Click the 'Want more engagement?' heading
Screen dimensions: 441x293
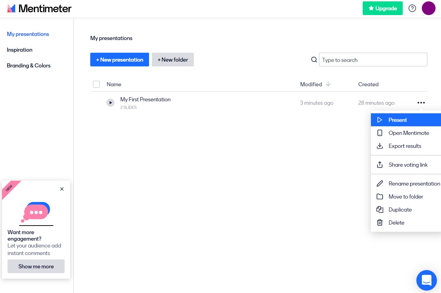click(x=25, y=235)
